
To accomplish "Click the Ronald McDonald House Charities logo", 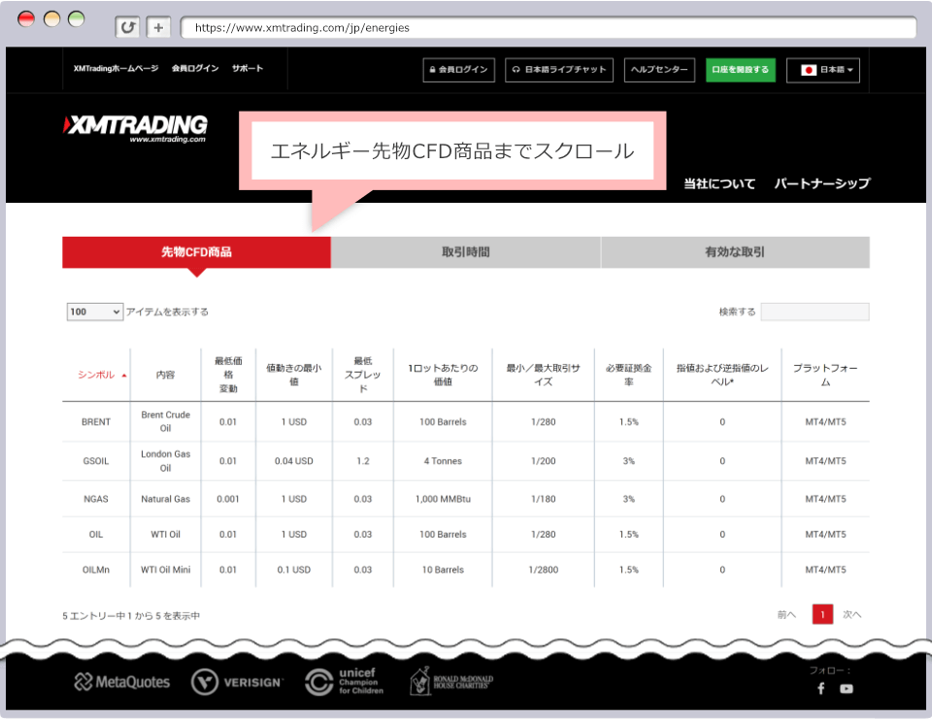I will pyautogui.click(x=450, y=681).
